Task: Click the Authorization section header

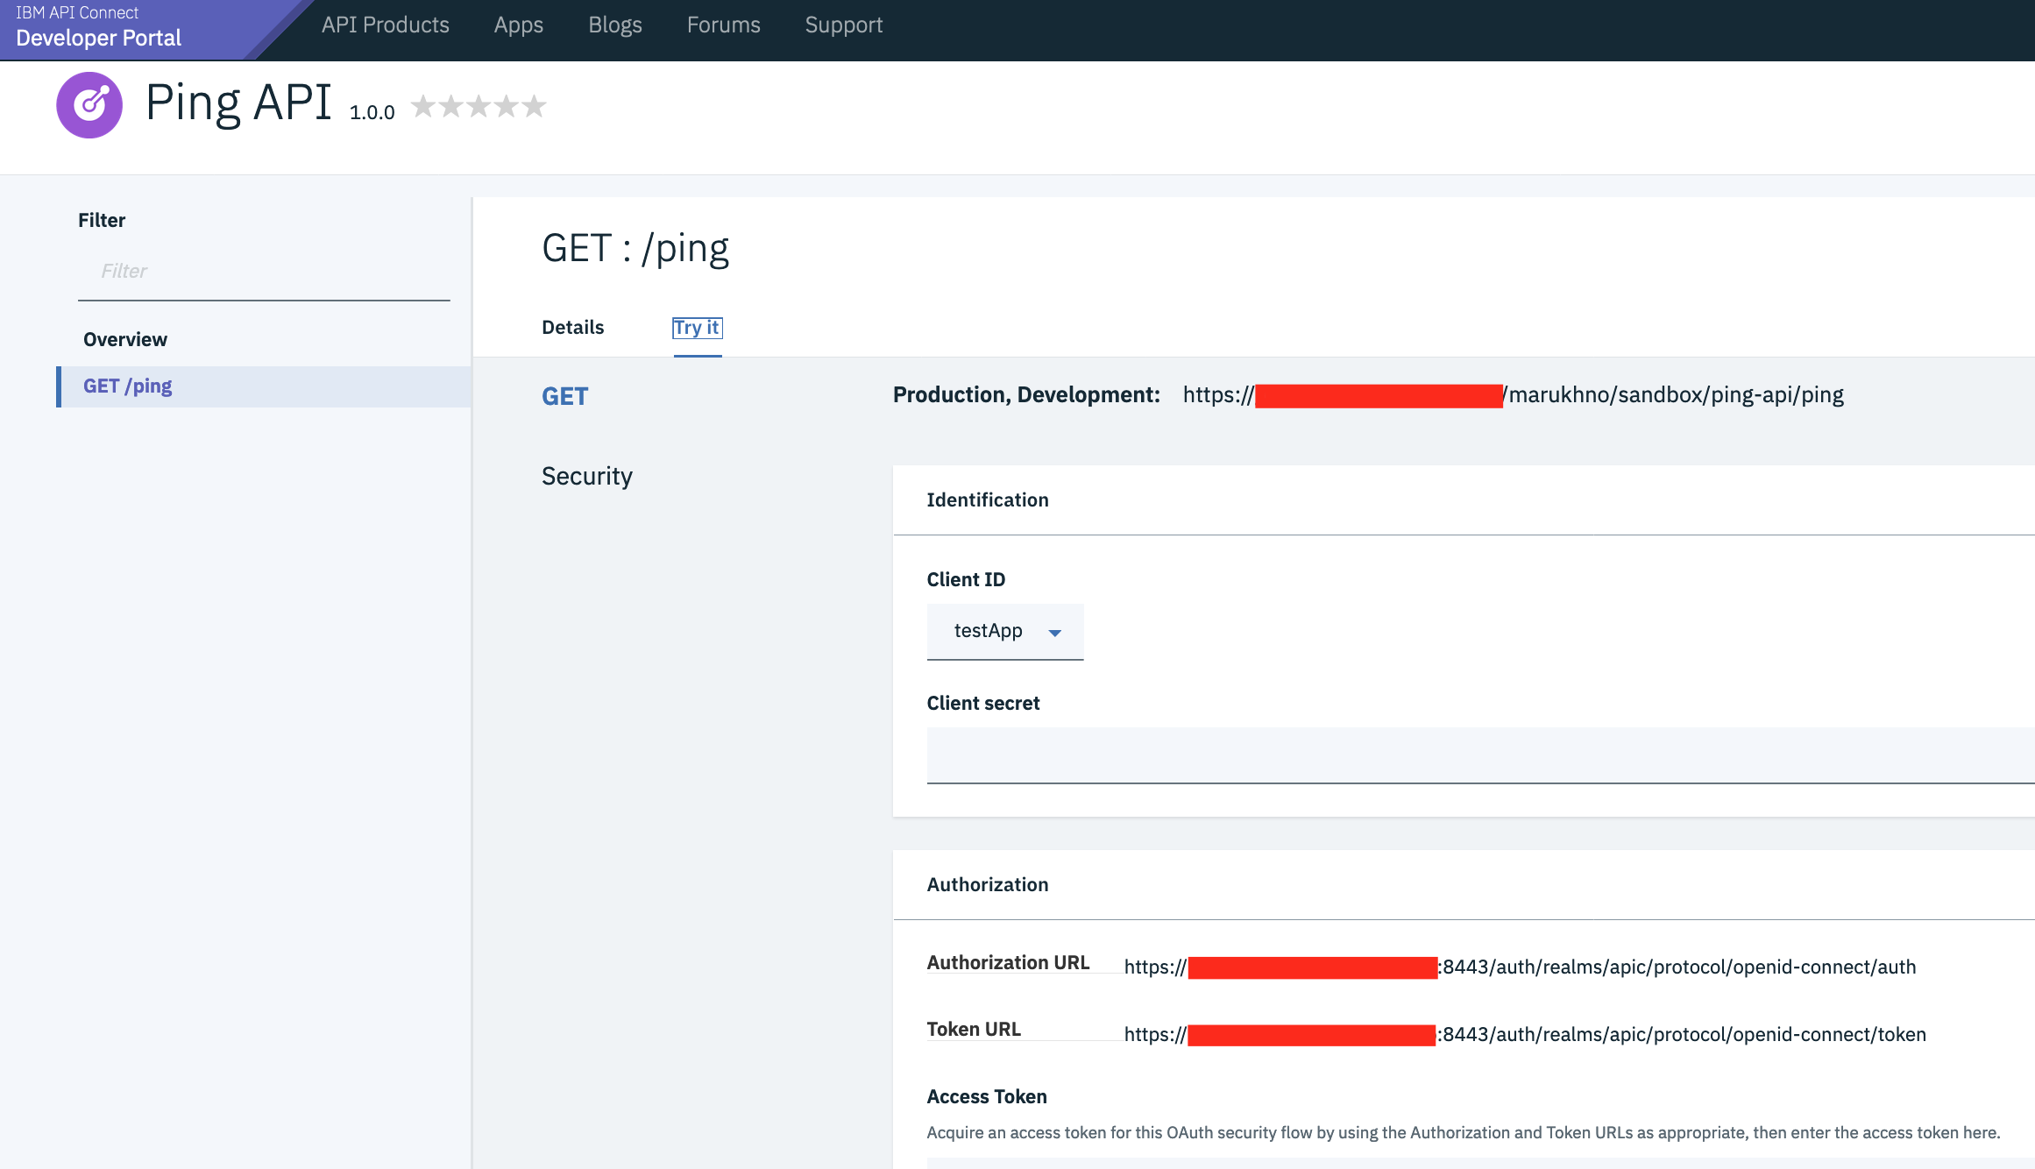Action: click(x=988, y=884)
